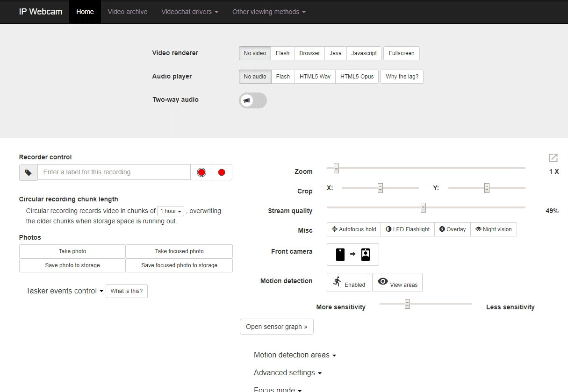
Task: Click the recording label input field
Action: coord(114,172)
